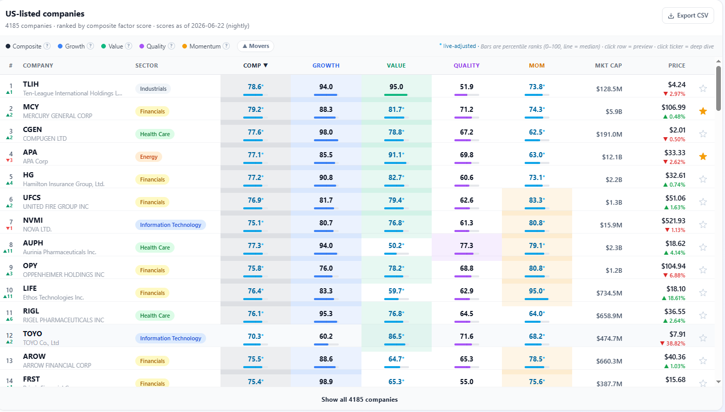Click Industrials sector tag for TLIH
Viewport: 725px width, 412px height.
click(153, 89)
